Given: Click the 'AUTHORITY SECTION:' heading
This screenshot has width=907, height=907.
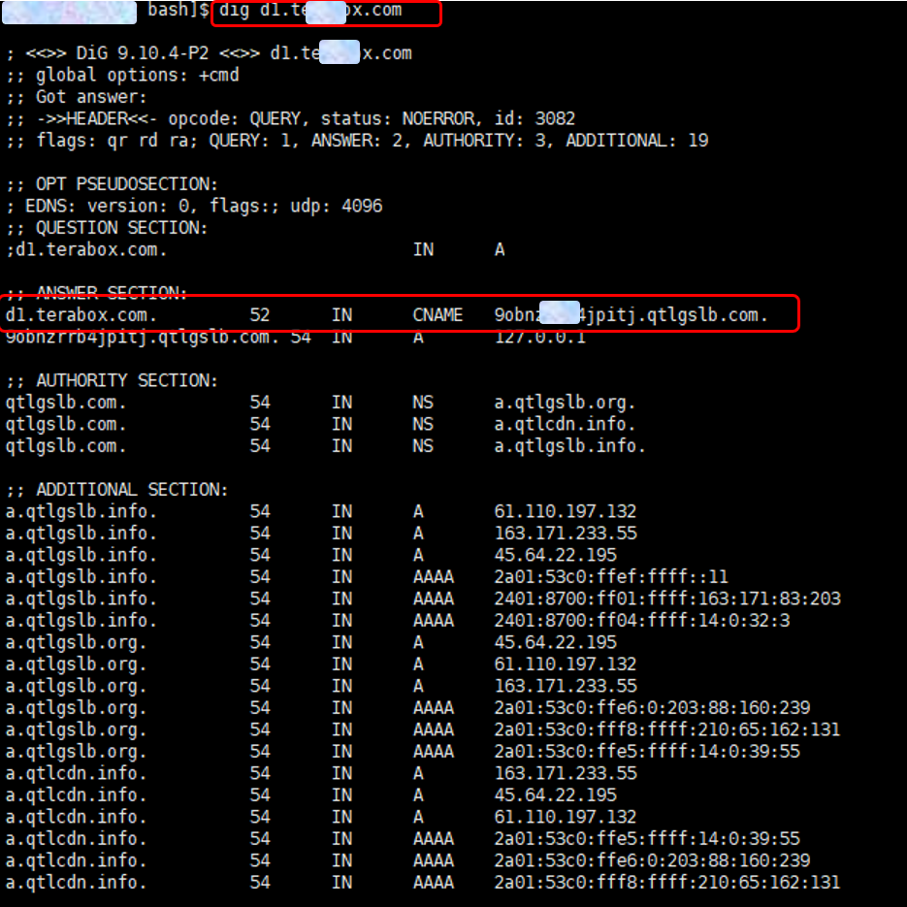Looking at the screenshot, I should point(127,380).
